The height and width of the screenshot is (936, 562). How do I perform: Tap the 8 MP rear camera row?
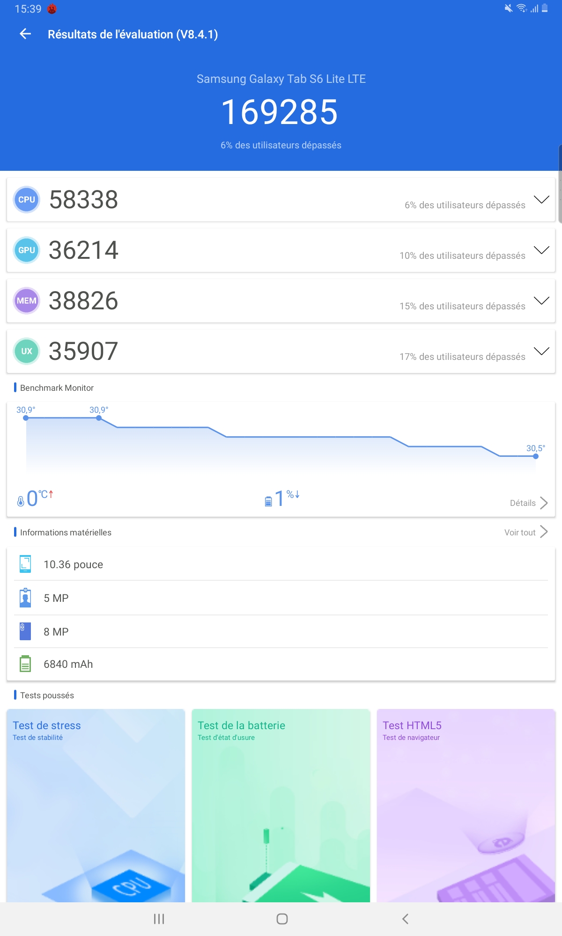pyautogui.click(x=281, y=631)
